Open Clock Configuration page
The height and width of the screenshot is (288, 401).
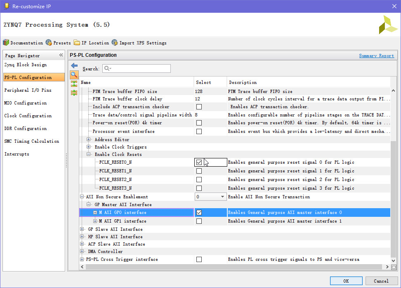tap(28, 116)
